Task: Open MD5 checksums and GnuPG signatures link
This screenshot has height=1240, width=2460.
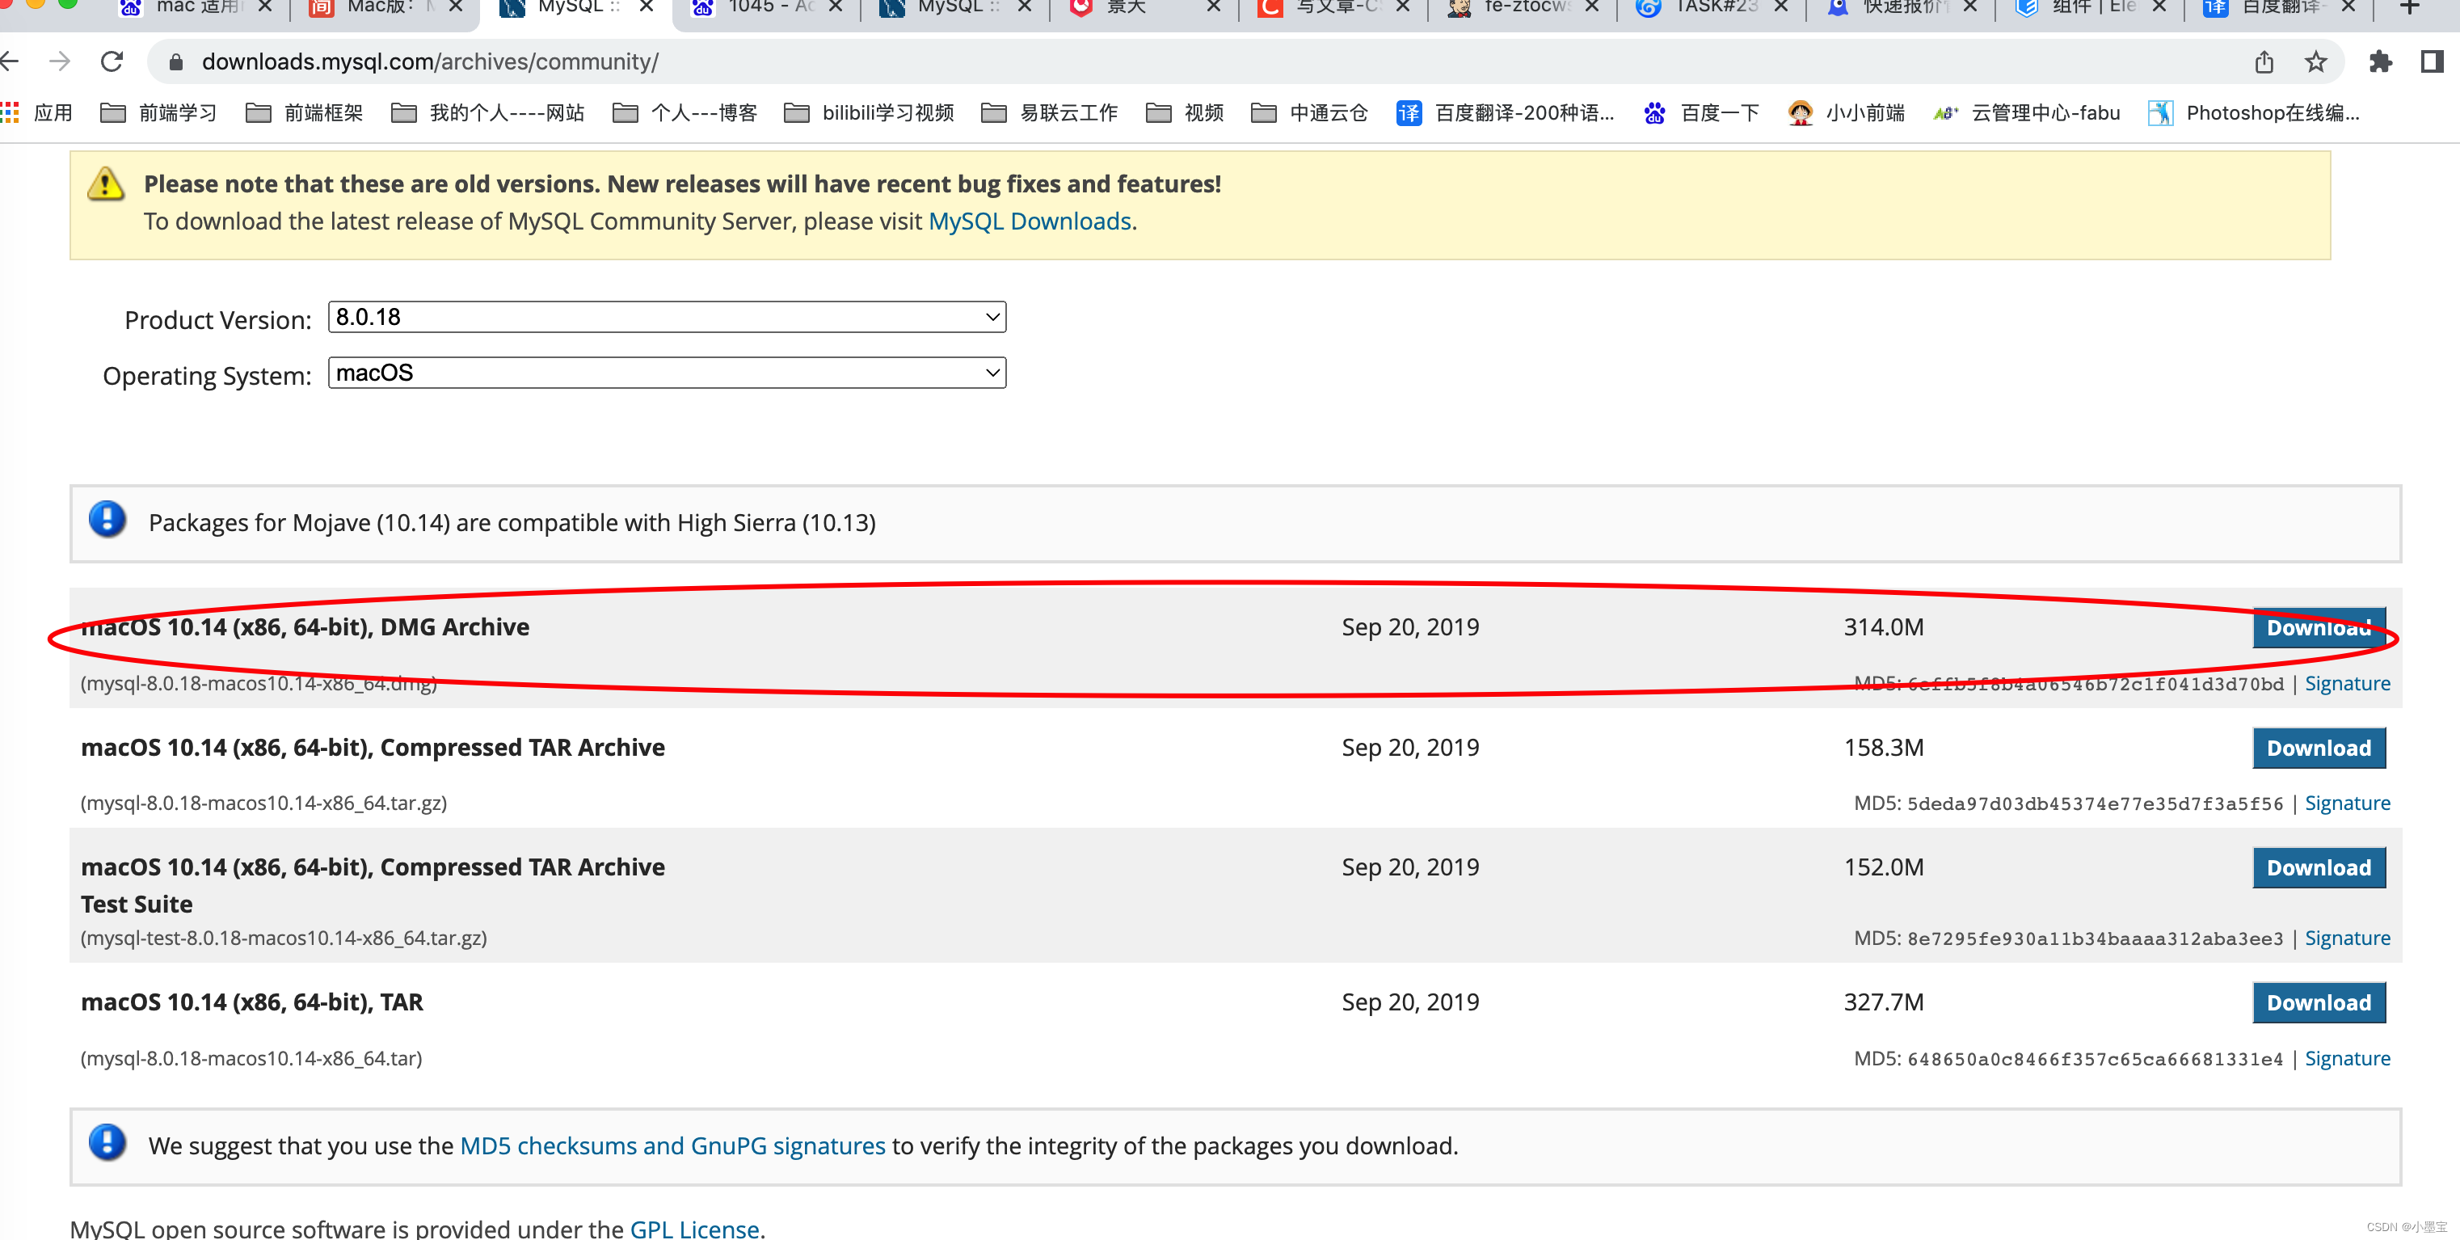Action: (672, 1146)
